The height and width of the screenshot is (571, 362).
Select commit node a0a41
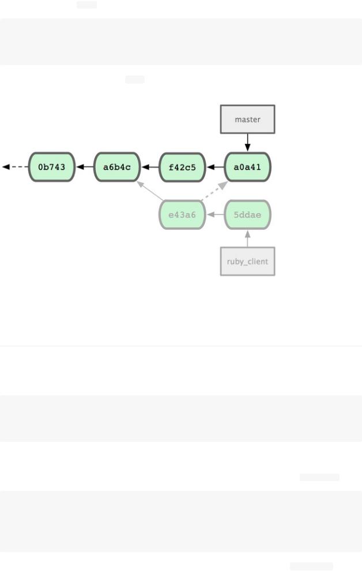pyautogui.click(x=247, y=167)
